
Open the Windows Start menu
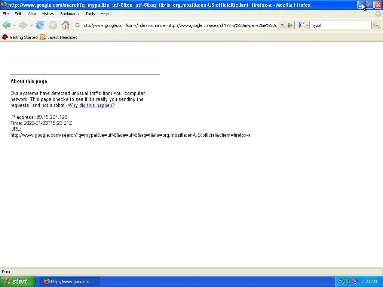18,282
